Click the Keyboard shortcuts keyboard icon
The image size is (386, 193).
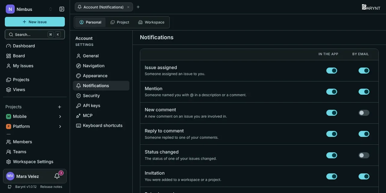coord(78,125)
